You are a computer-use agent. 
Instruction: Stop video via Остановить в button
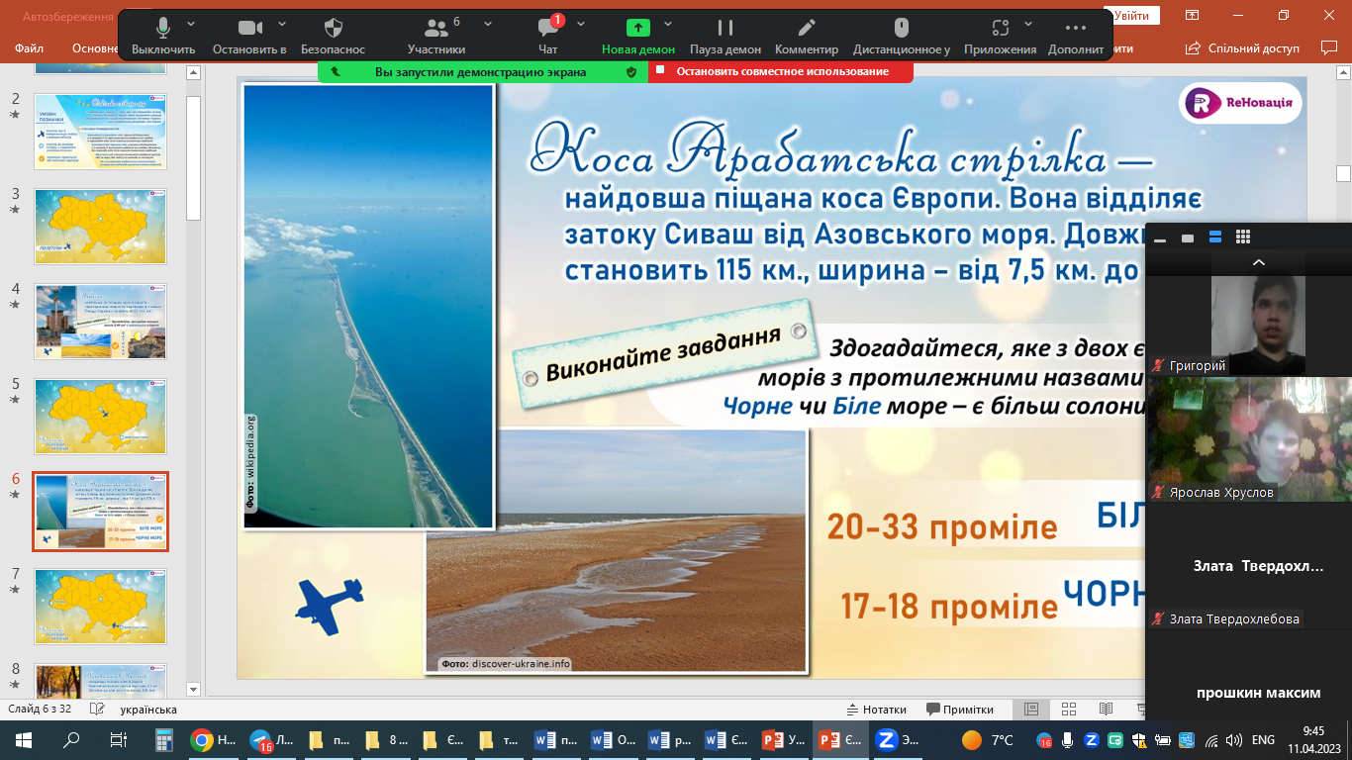pyautogui.click(x=249, y=36)
